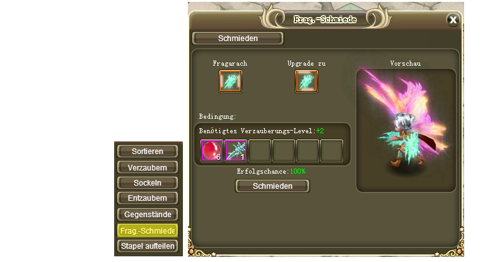Image resolution: width=490 pixels, height=262 pixels.
Task: Click the Schmieden button below Erfolgschance
Action: pyautogui.click(x=272, y=186)
